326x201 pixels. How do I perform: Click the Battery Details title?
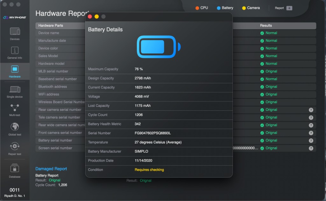[x=105, y=30]
